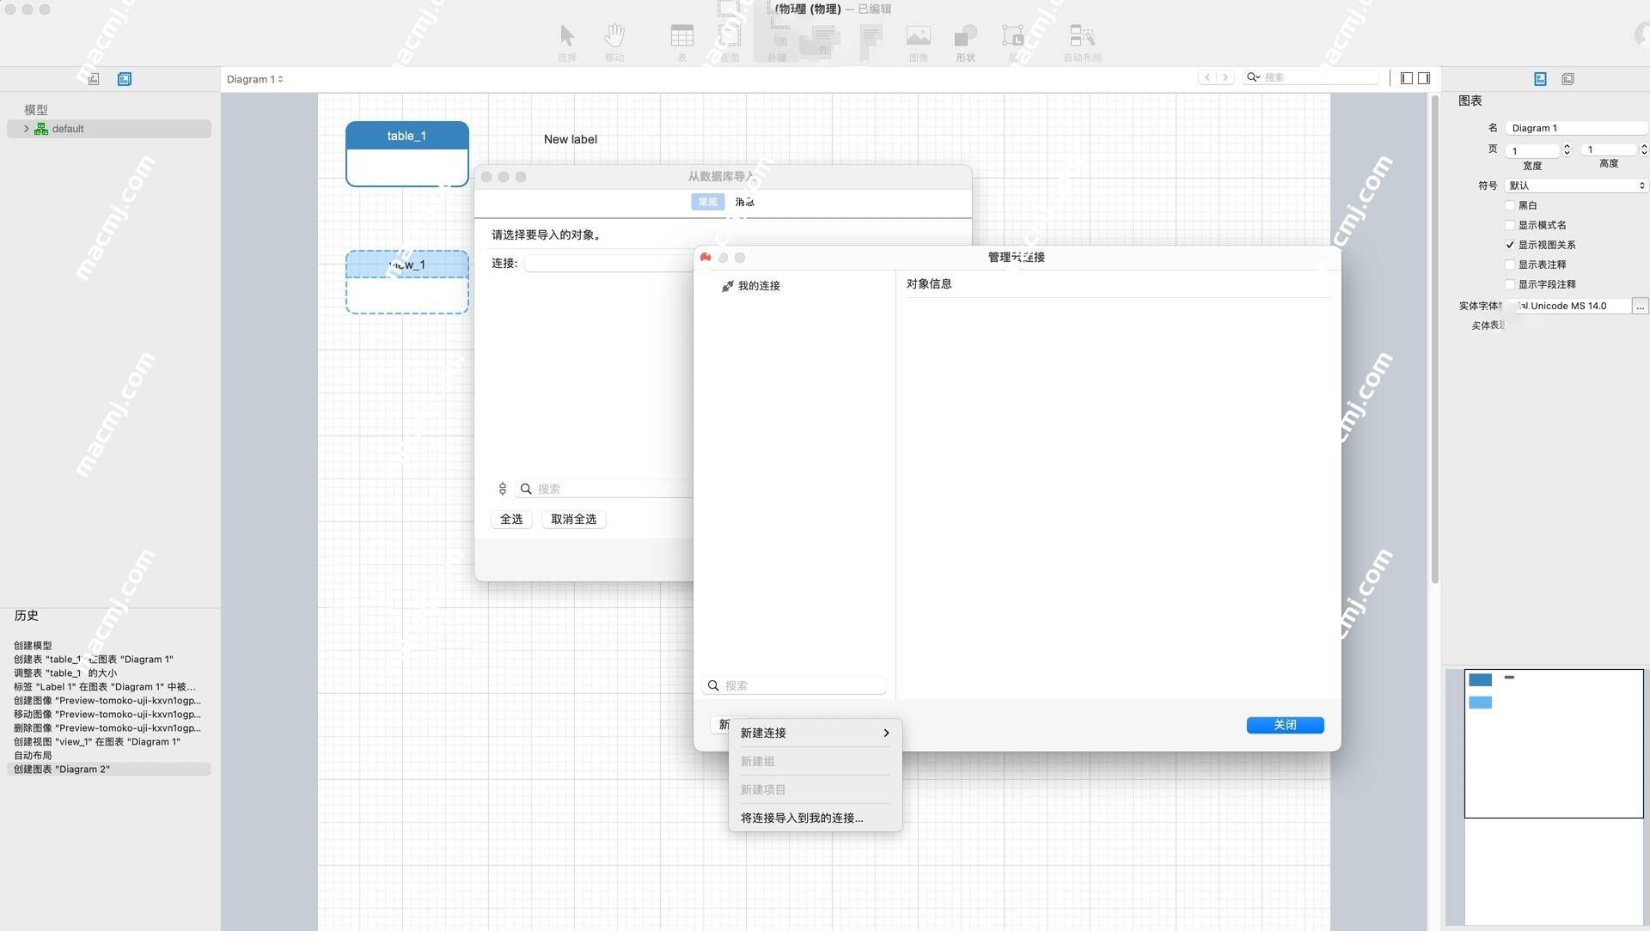Screen dimensions: 1650x931
Task: Activate the 移动 hand tool
Action: [x=614, y=41]
